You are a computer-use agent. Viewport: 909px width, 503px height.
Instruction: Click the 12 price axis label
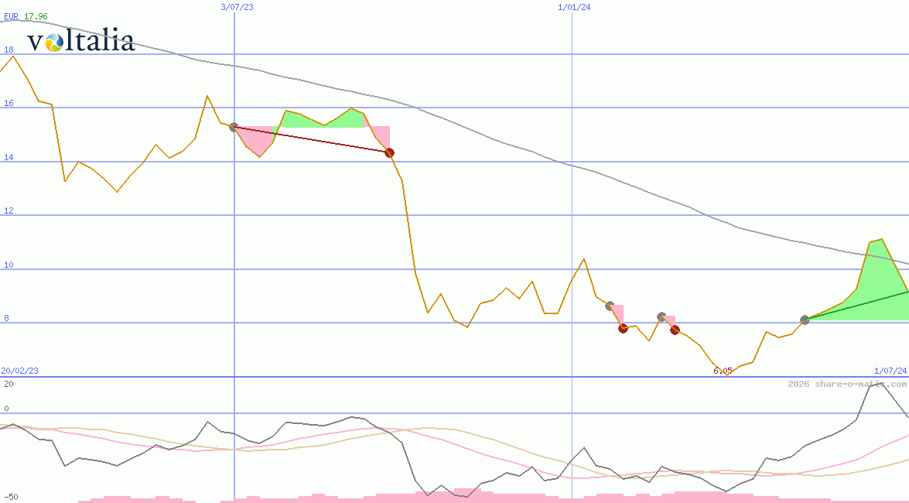pos(9,211)
